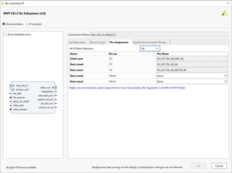Open Data Lane2 Pin Loc dropdown

point(153,76)
